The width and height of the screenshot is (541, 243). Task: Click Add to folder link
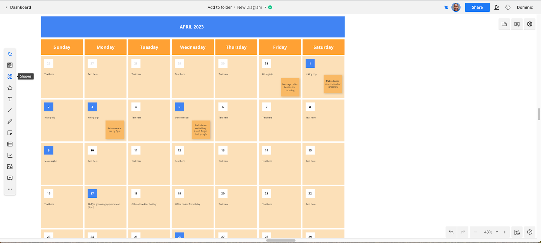coord(220,7)
